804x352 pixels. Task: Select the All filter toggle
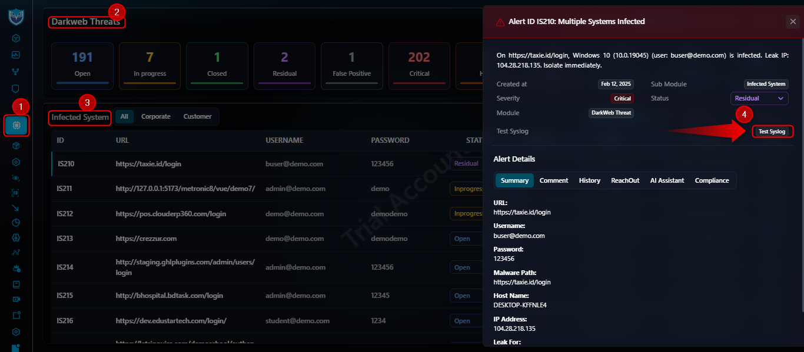pyautogui.click(x=124, y=116)
